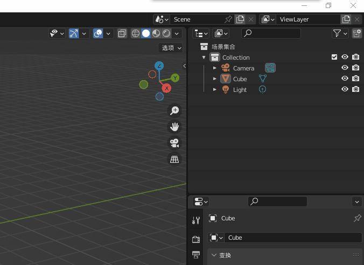This screenshot has width=364, height=265.
Task: Select the Light object in outliner
Action: pyautogui.click(x=240, y=90)
